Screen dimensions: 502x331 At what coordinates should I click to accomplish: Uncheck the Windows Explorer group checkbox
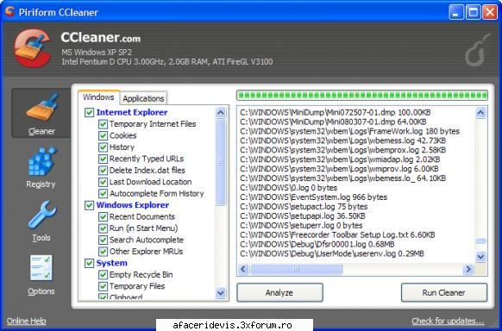90,205
